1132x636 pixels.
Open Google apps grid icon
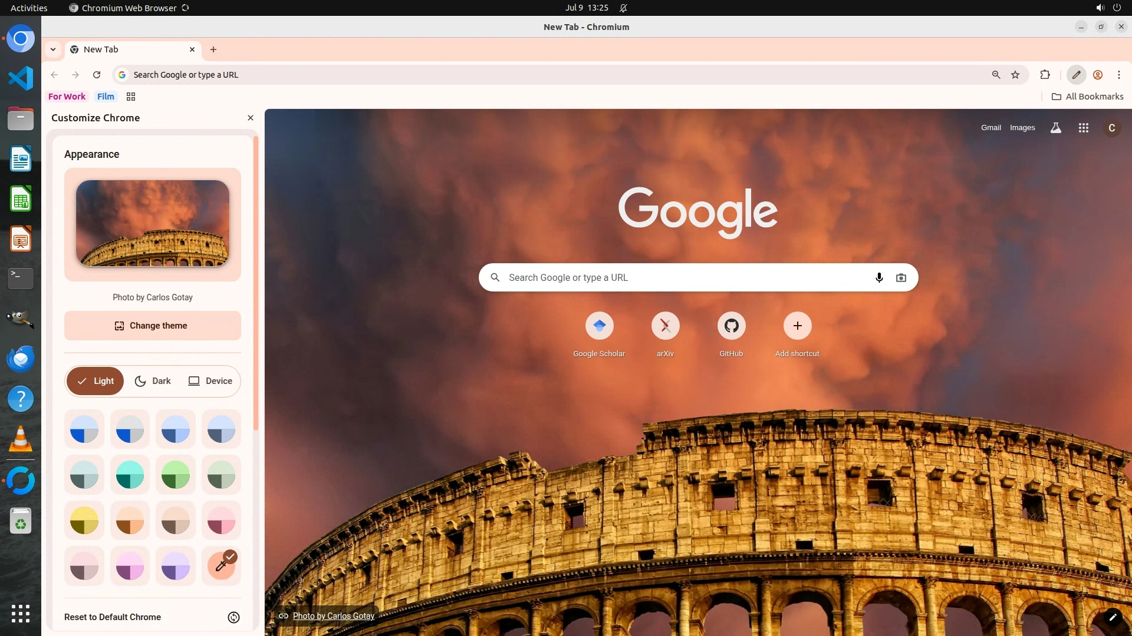(x=1083, y=128)
